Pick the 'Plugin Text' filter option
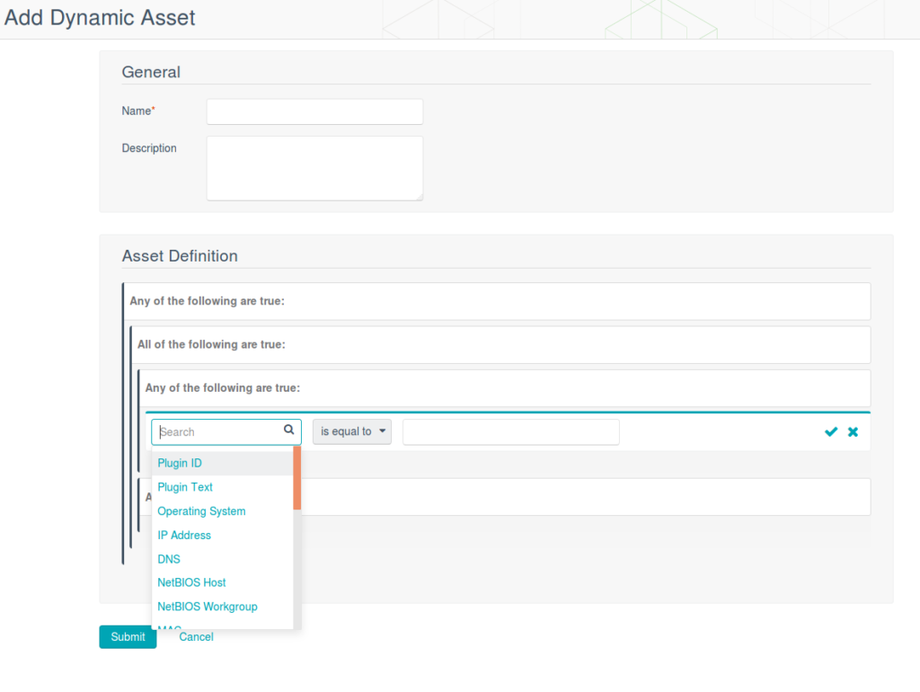920x692 pixels. click(185, 486)
